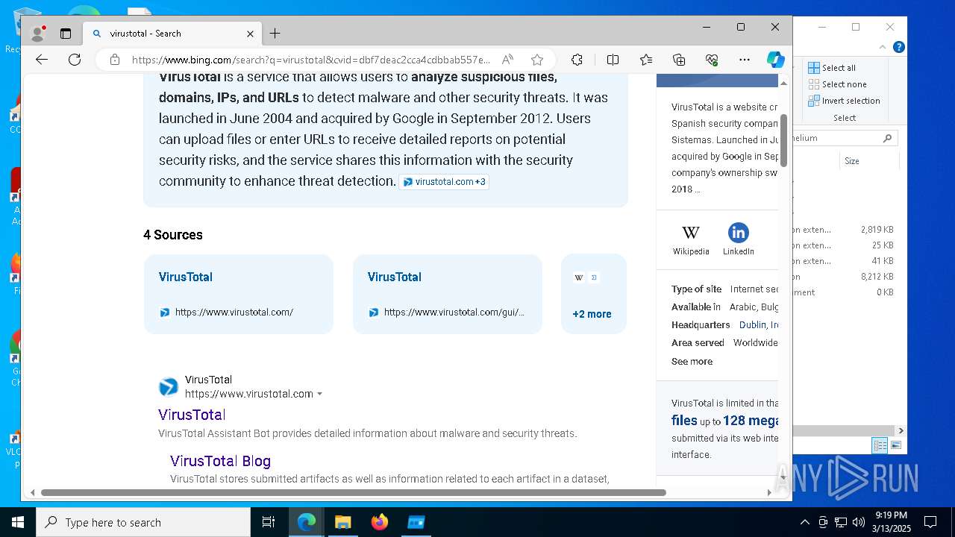Open a new tab with plus button
Viewport: 955px width, 537px height.
click(275, 34)
